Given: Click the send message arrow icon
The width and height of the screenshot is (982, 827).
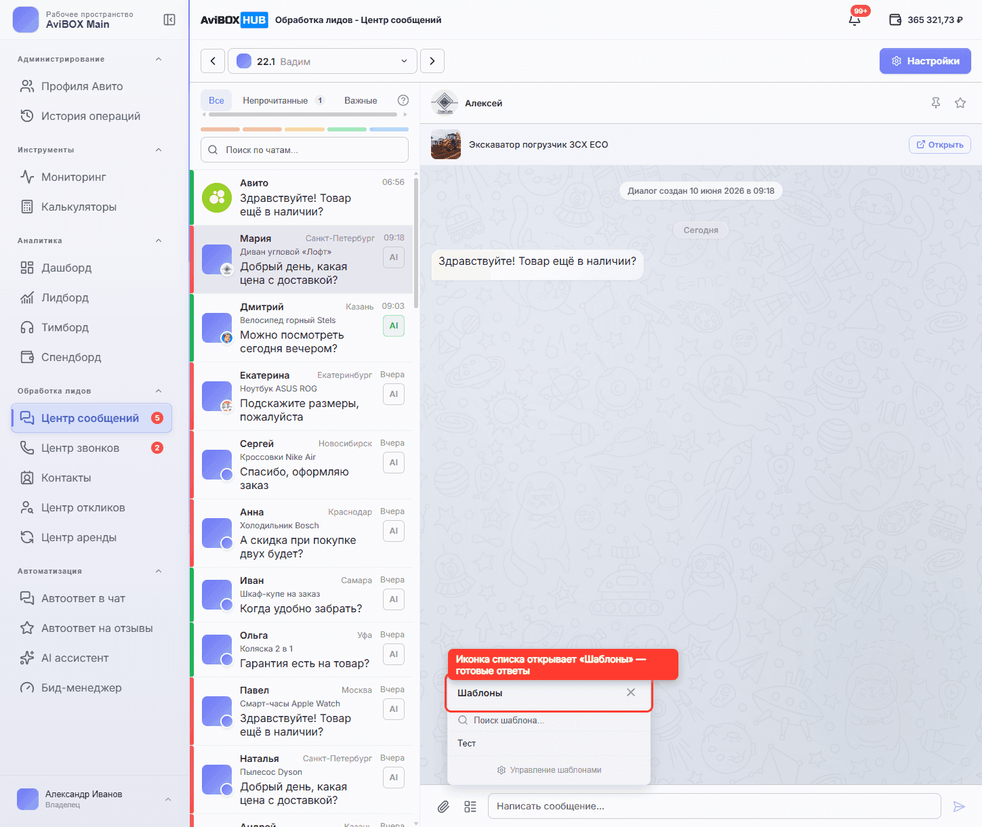Looking at the screenshot, I should (959, 806).
